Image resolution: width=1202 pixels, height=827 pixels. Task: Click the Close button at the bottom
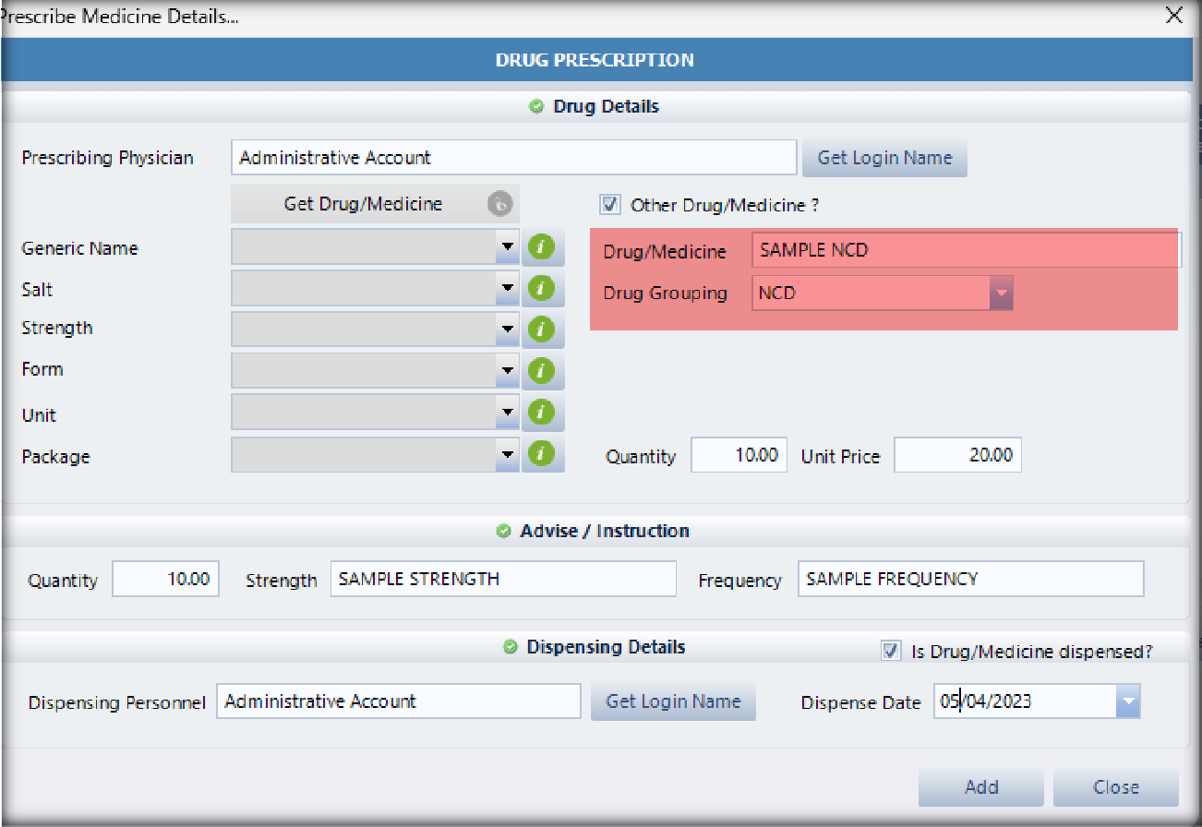click(x=1115, y=787)
